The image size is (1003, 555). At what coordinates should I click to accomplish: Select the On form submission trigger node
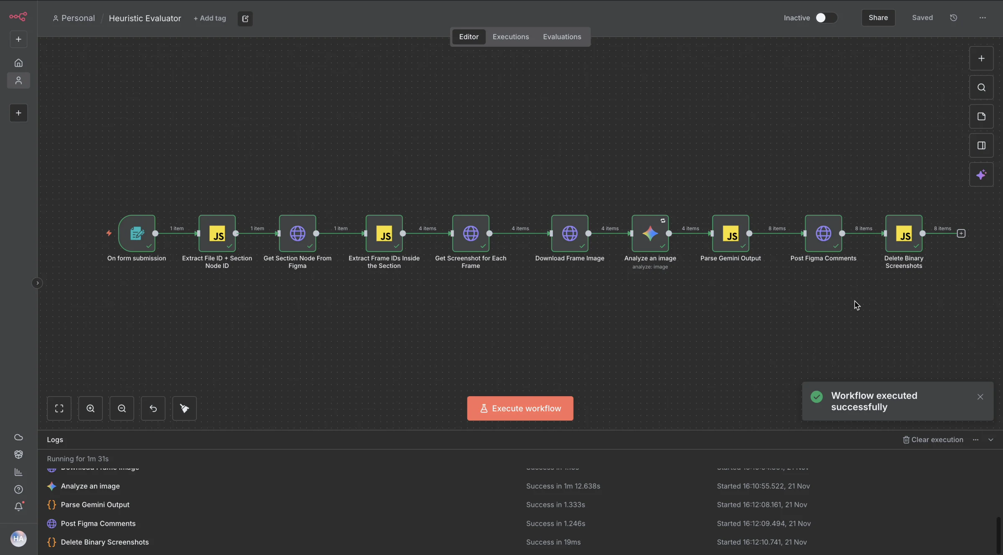pyautogui.click(x=137, y=234)
